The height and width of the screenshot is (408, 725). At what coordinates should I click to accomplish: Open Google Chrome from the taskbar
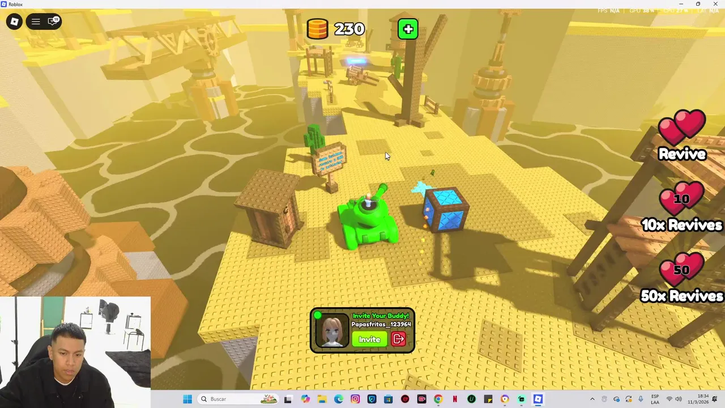click(438, 399)
